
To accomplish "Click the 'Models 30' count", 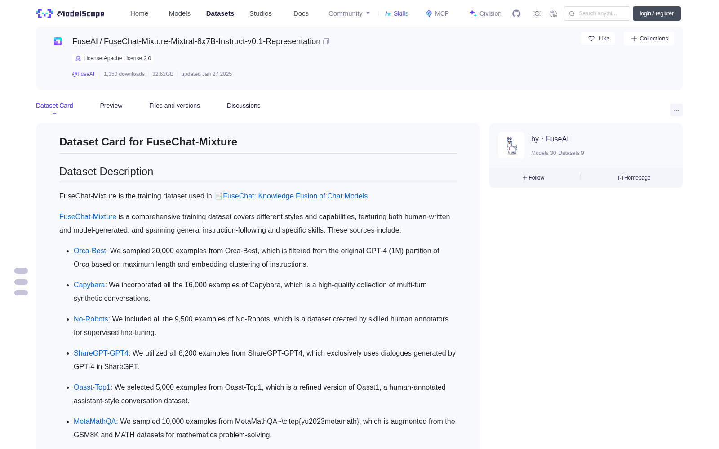I will tap(544, 153).
